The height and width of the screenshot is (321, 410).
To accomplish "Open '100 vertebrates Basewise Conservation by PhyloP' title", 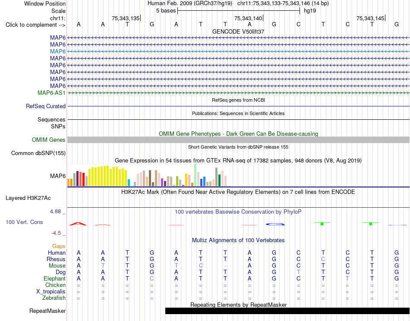I will pos(238,212).
